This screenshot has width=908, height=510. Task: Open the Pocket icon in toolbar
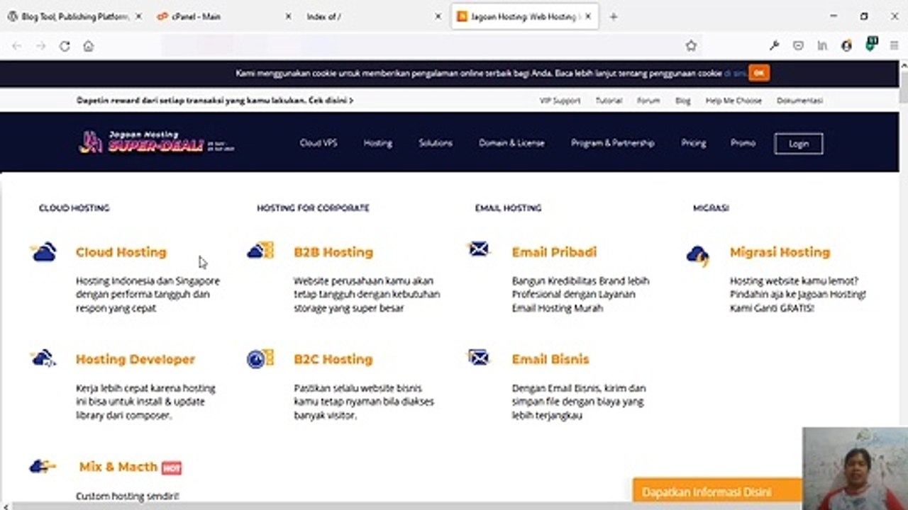point(798,46)
